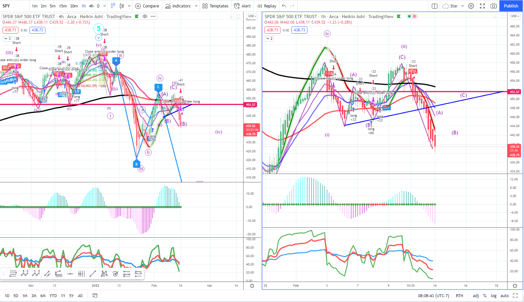This screenshot has width=524, height=302.
Task: Expand the 2 indicators legend on right chart
Action: pos(269,38)
